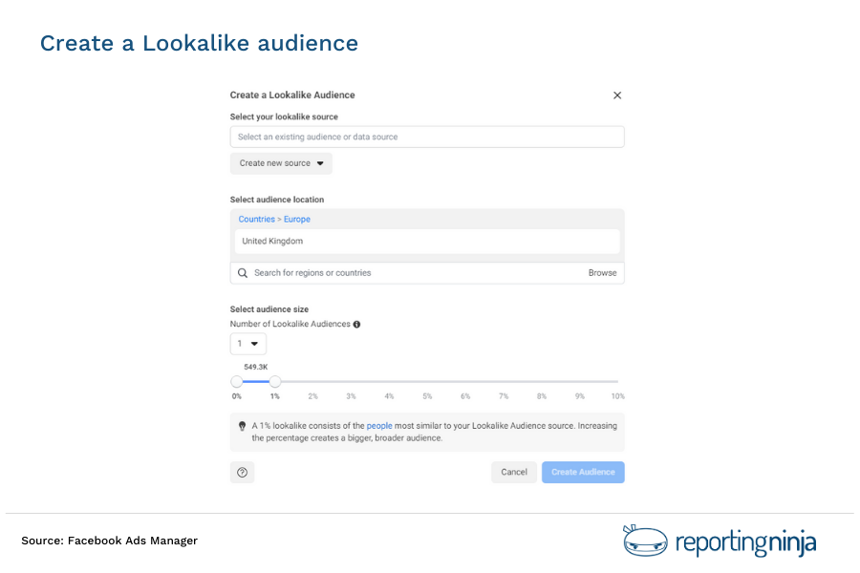This screenshot has height=573, width=860.
Task: Click the Search for regions or countries field
Action: [x=382, y=272]
